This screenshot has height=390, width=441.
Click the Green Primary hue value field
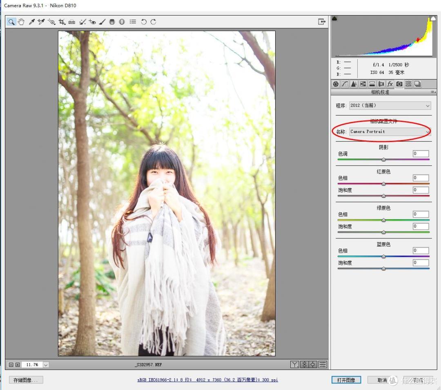click(421, 214)
